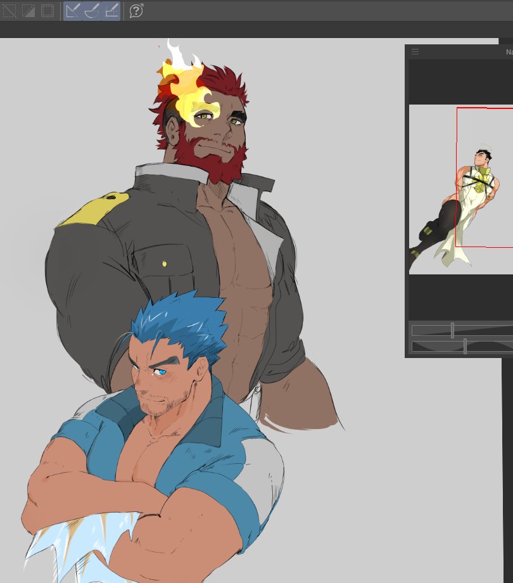513x583 pixels.
Task: Click the Show border of selected area icon
Action: pyautogui.click(x=47, y=10)
